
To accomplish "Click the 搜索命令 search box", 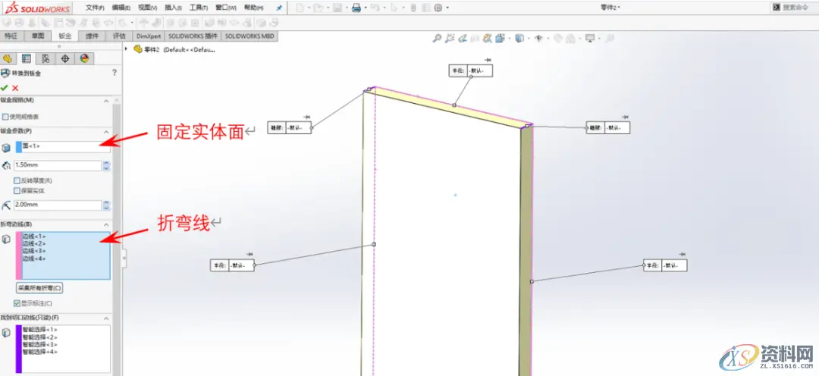I will pos(795,8).
